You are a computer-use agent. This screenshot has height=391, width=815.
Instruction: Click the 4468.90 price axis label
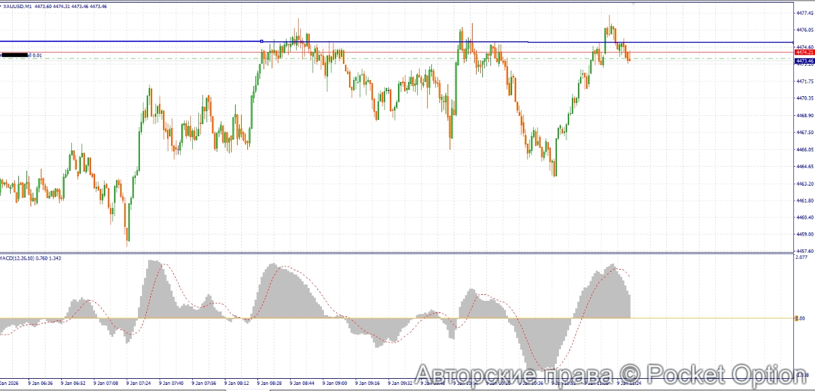pos(804,115)
